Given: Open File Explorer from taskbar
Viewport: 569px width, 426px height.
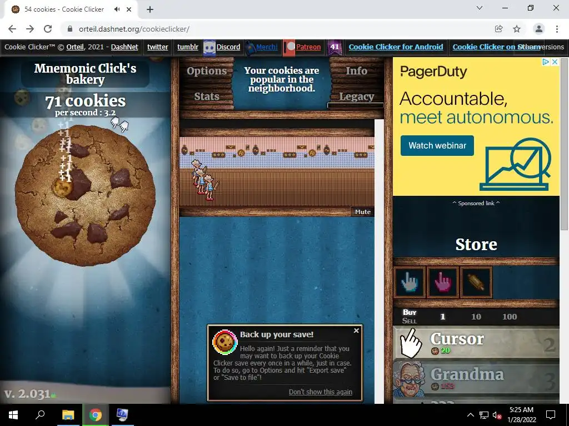Looking at the screenshot, I should click(x=68, y=415).
